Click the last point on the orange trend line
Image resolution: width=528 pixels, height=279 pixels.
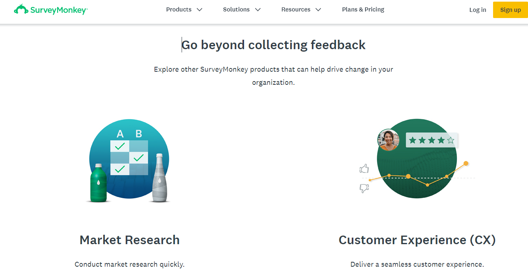(466, 163)
